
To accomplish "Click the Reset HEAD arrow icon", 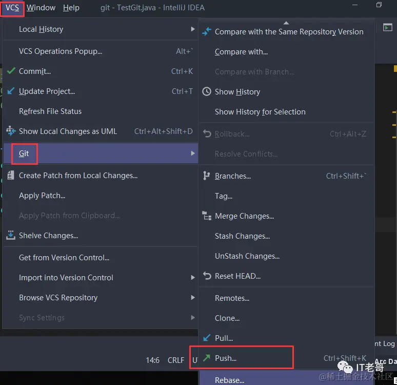I will click(x=207, y=276).
